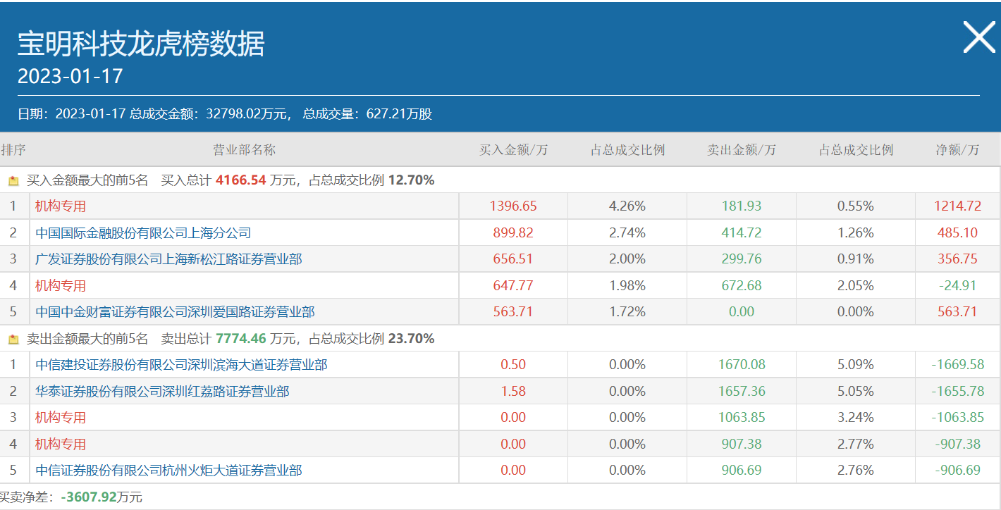Click the 排序 column header
This screenshot has width=1001, height=510.
pyautogui.click(x=13, y=149)
